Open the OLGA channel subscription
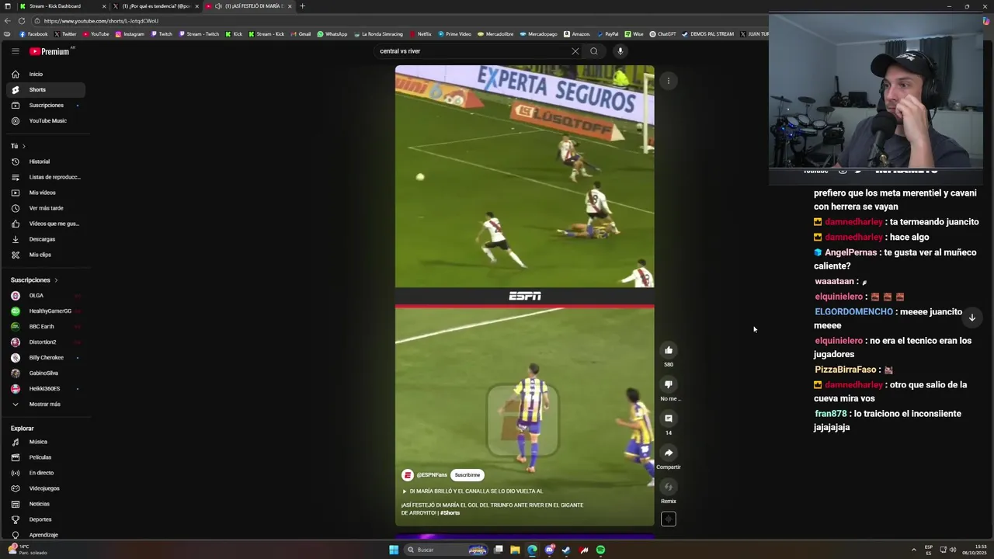This screenshot has width=994, height=559. [46, 295]
